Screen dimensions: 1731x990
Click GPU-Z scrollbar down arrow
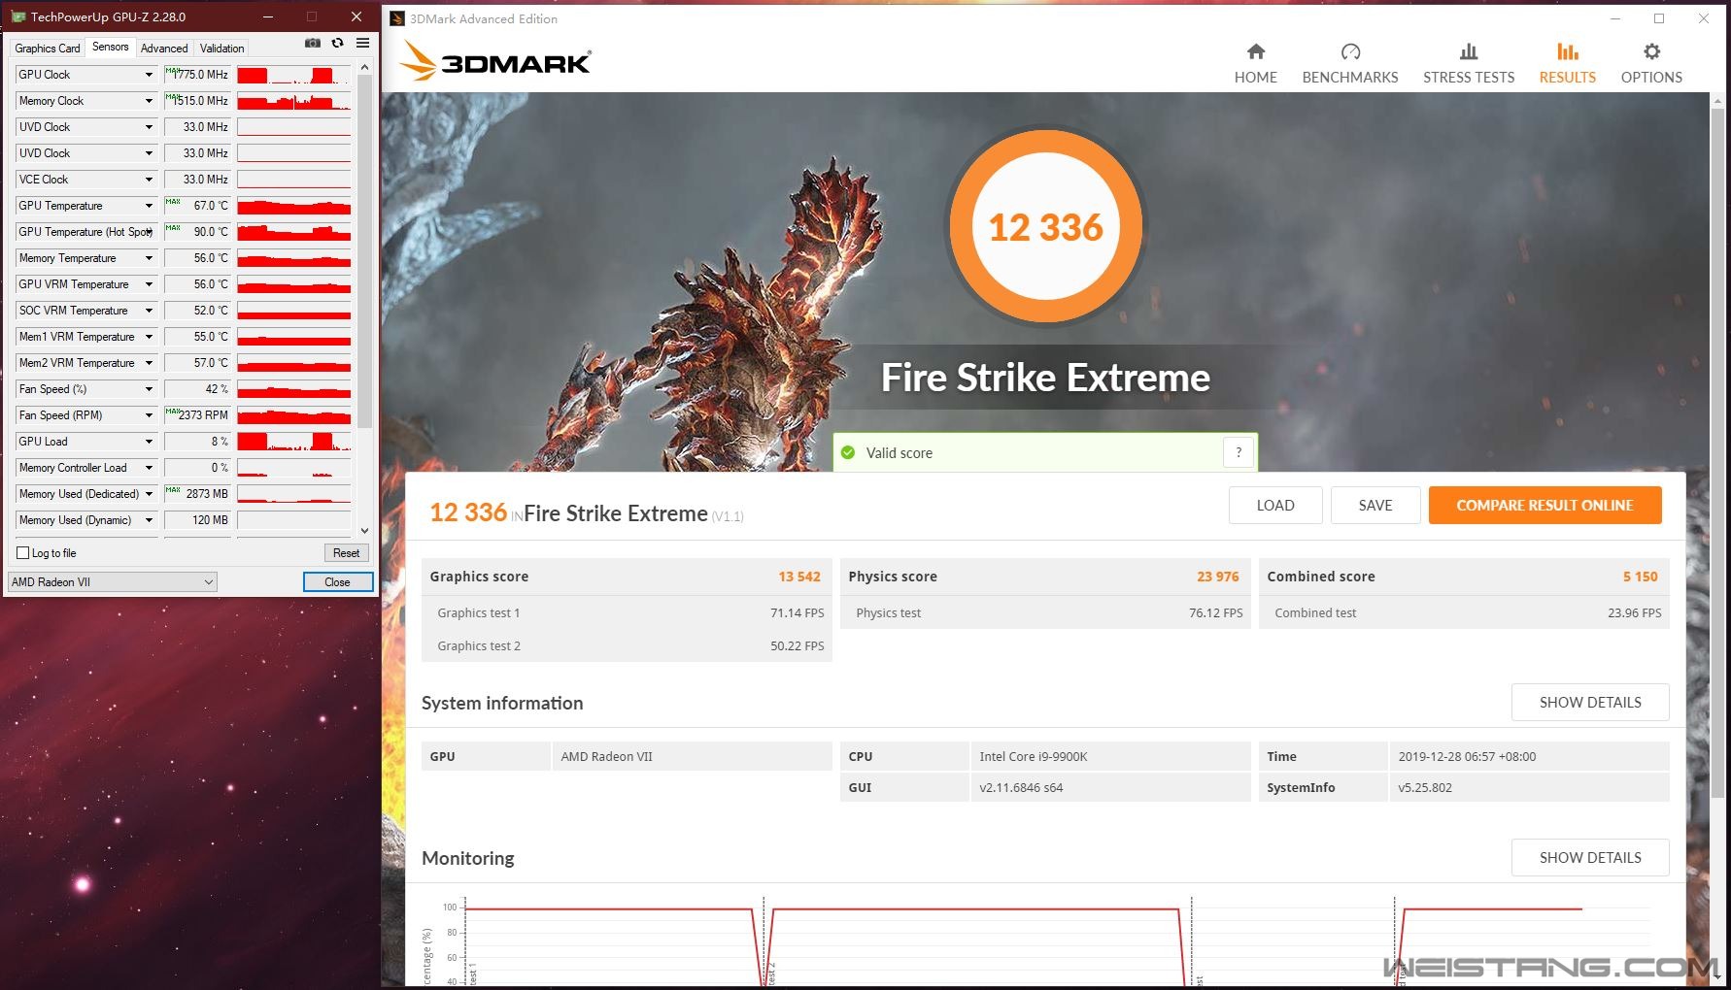click(x=364, y=531)
